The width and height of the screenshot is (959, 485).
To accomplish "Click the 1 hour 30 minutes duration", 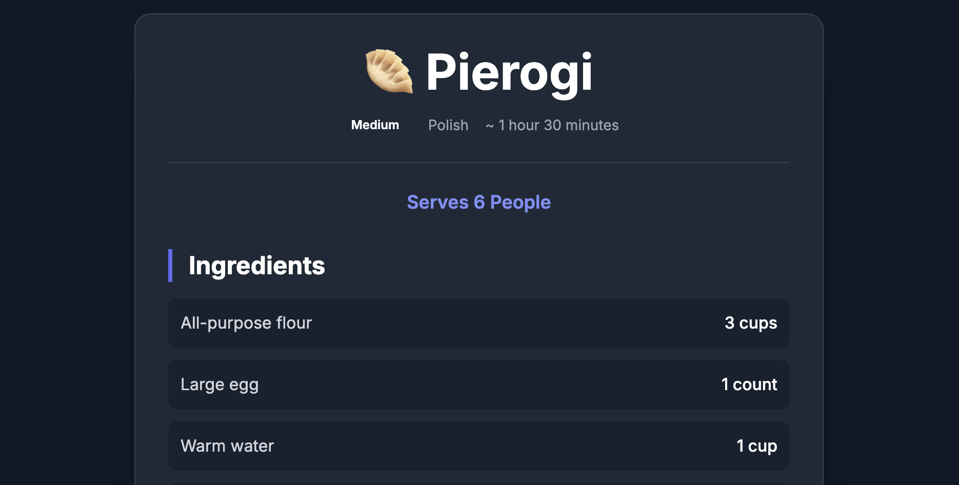I will [558, 125].
